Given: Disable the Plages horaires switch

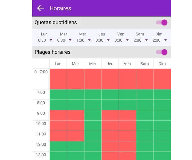Looking at the screenshot, I should pyautogui.click(x=162, y=52).
